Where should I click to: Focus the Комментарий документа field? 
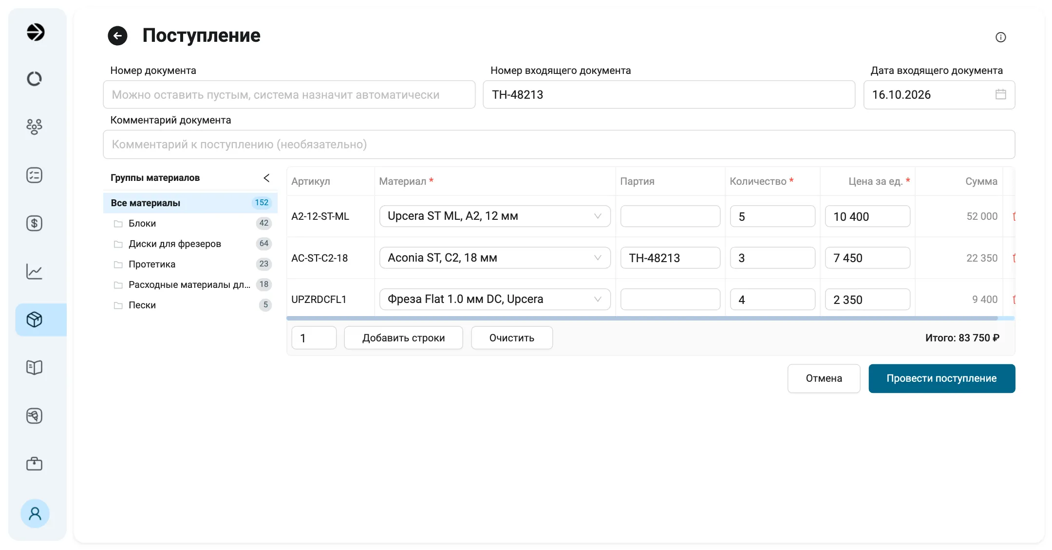click(x=559, y=144)
